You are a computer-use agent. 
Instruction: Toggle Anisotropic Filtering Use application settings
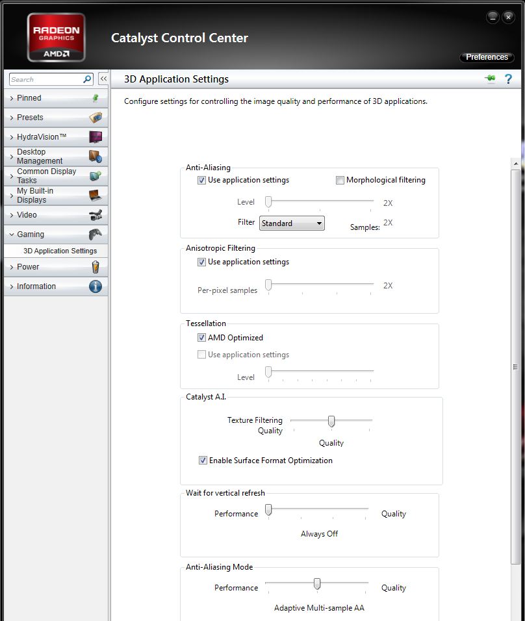click(201, 262)
